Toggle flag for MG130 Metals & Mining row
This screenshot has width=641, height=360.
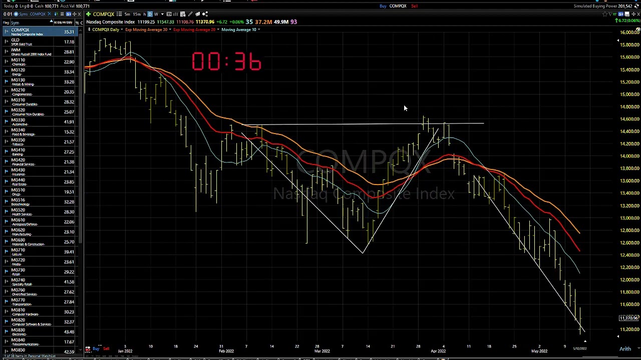(x=6, y=82)
